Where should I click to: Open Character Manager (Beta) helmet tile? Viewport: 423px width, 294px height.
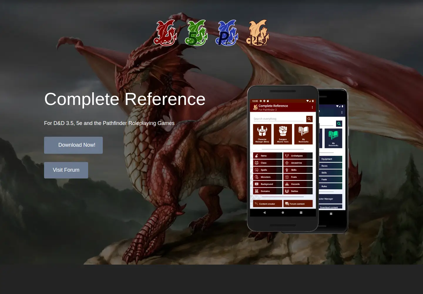click(262, 134)
